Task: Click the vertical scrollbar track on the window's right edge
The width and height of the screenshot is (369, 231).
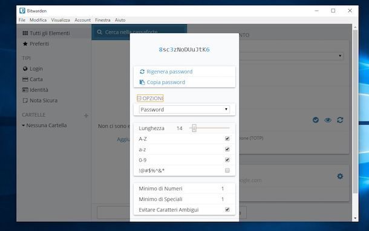Action: [355, 122]
